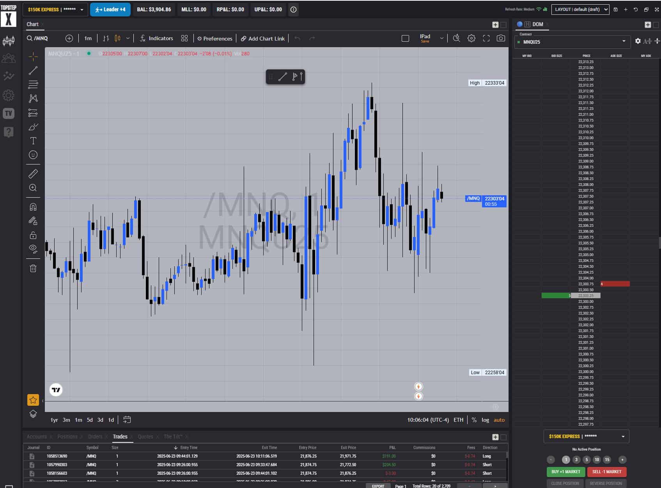661x488 pixels.
Task: Open the chart layout grid selector
Action: tap(184, 38)
